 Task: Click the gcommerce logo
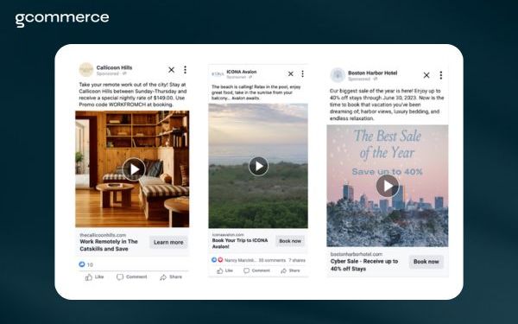tap(62, 19)
